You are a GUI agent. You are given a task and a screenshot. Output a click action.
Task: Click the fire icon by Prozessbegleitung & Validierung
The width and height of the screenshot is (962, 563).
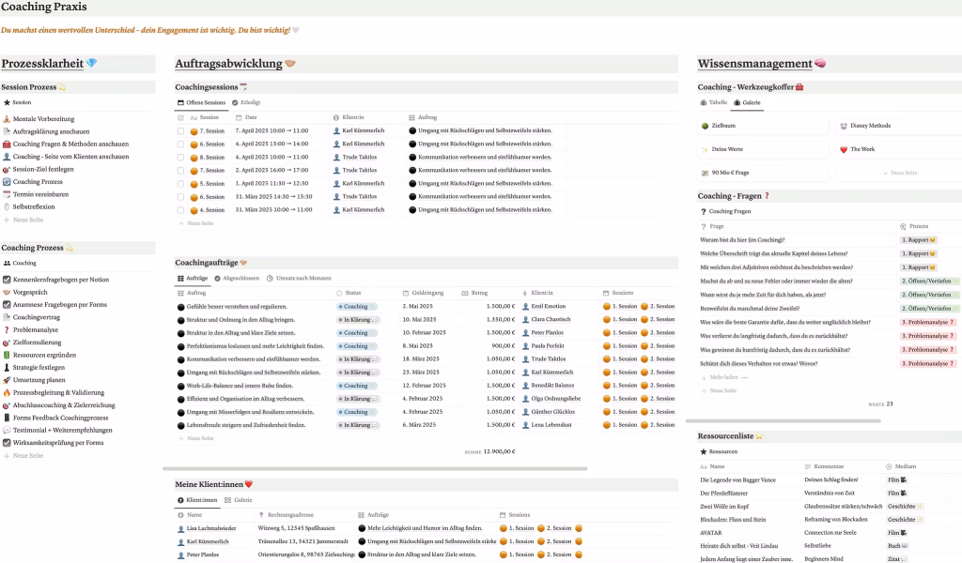click(x=7, y=392)
